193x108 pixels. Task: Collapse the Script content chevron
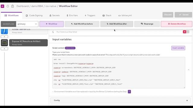click(188, 70)
